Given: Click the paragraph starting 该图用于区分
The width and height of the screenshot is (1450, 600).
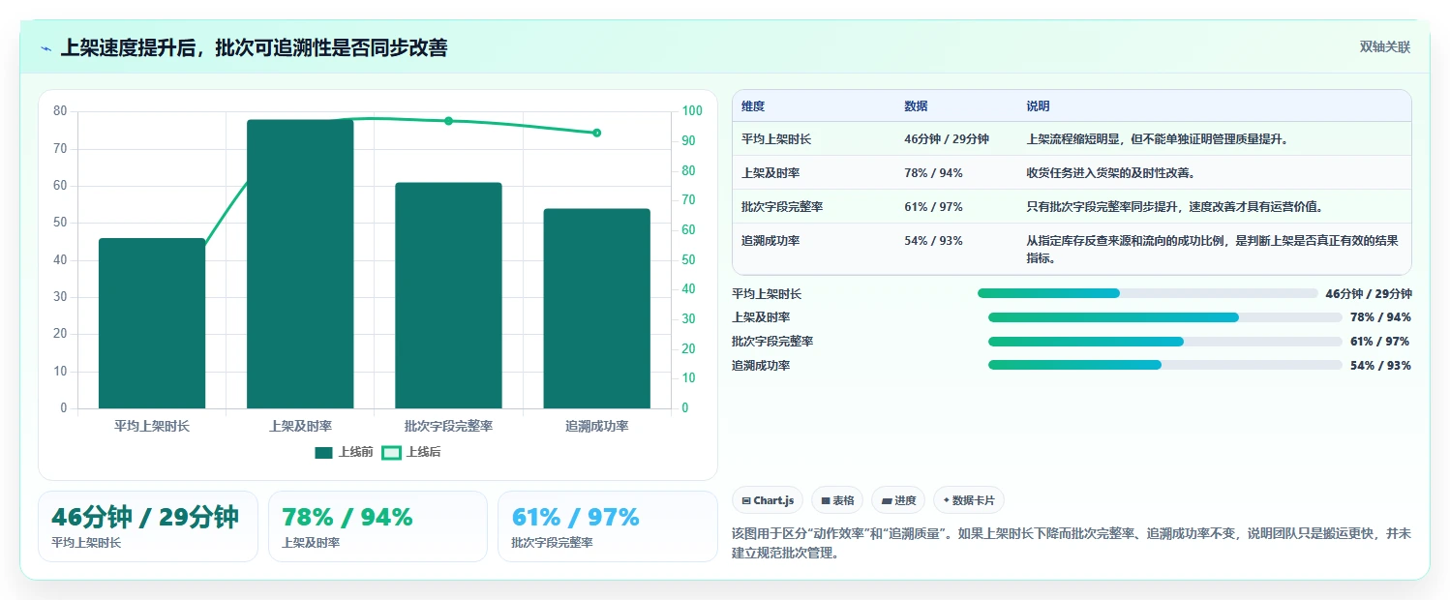Looking at the screenshot, I should [1072, 543].
